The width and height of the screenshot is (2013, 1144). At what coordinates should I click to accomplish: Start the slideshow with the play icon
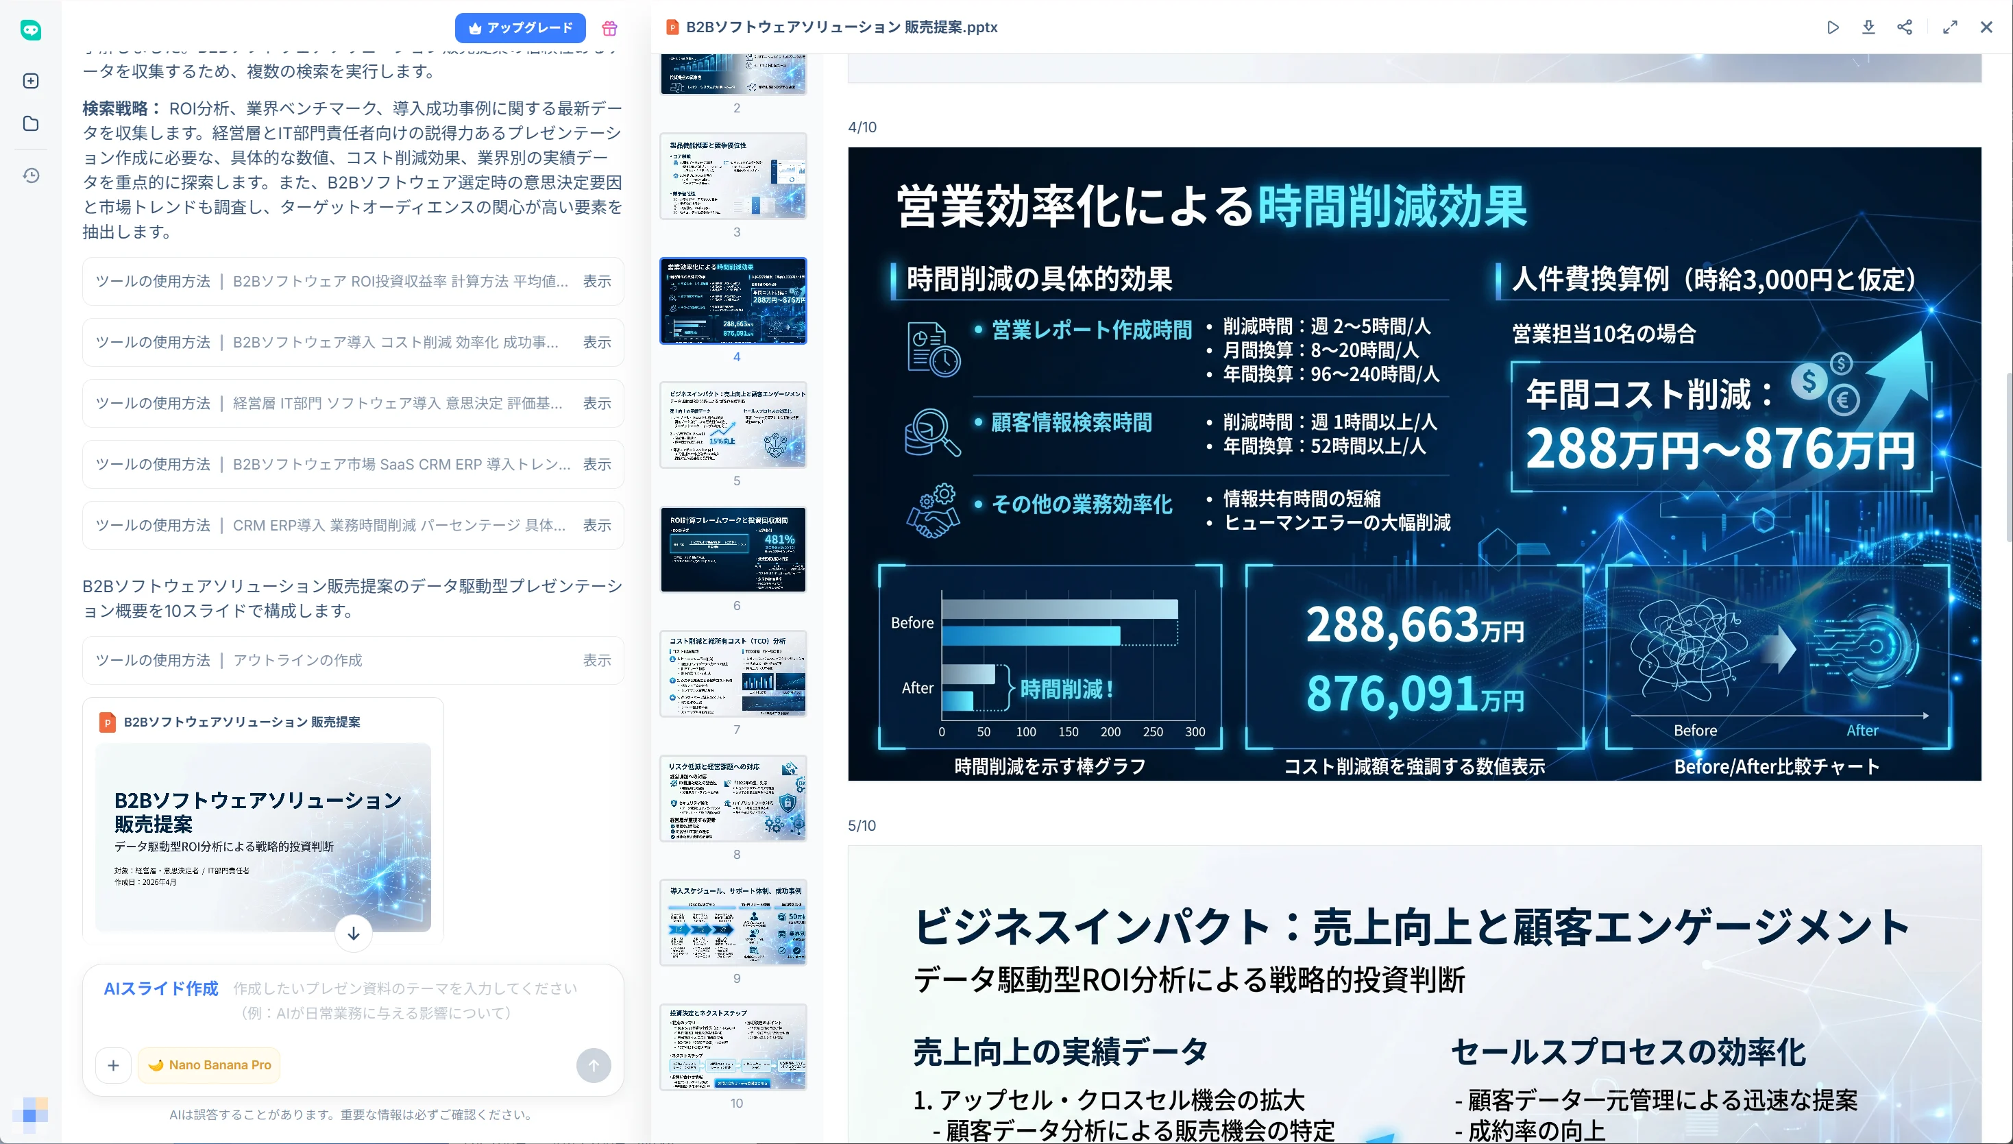(x=1832, y=27)
